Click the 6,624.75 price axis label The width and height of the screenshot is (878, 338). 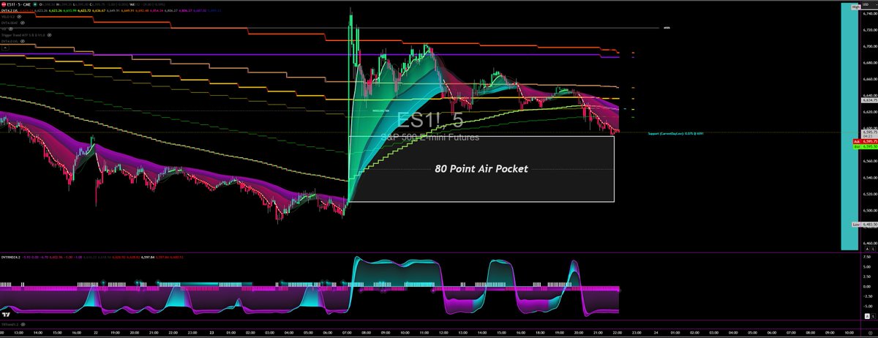click(870, 101)
